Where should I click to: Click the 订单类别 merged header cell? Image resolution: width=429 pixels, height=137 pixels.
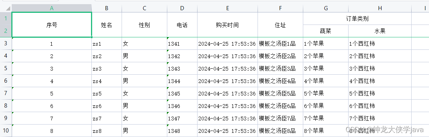pos(357,18)
